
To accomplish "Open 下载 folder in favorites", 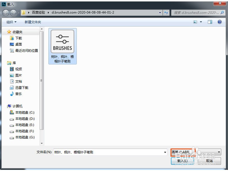I will point(18,38).
